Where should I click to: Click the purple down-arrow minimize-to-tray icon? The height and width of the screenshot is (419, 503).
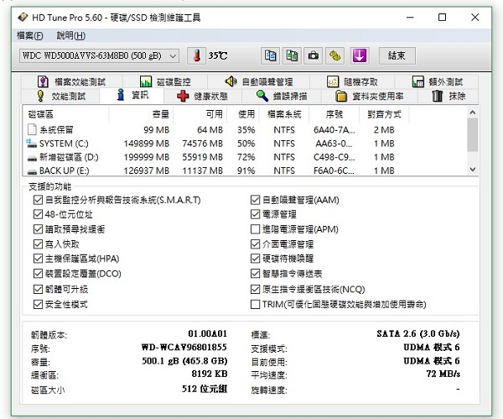point(360,55)
